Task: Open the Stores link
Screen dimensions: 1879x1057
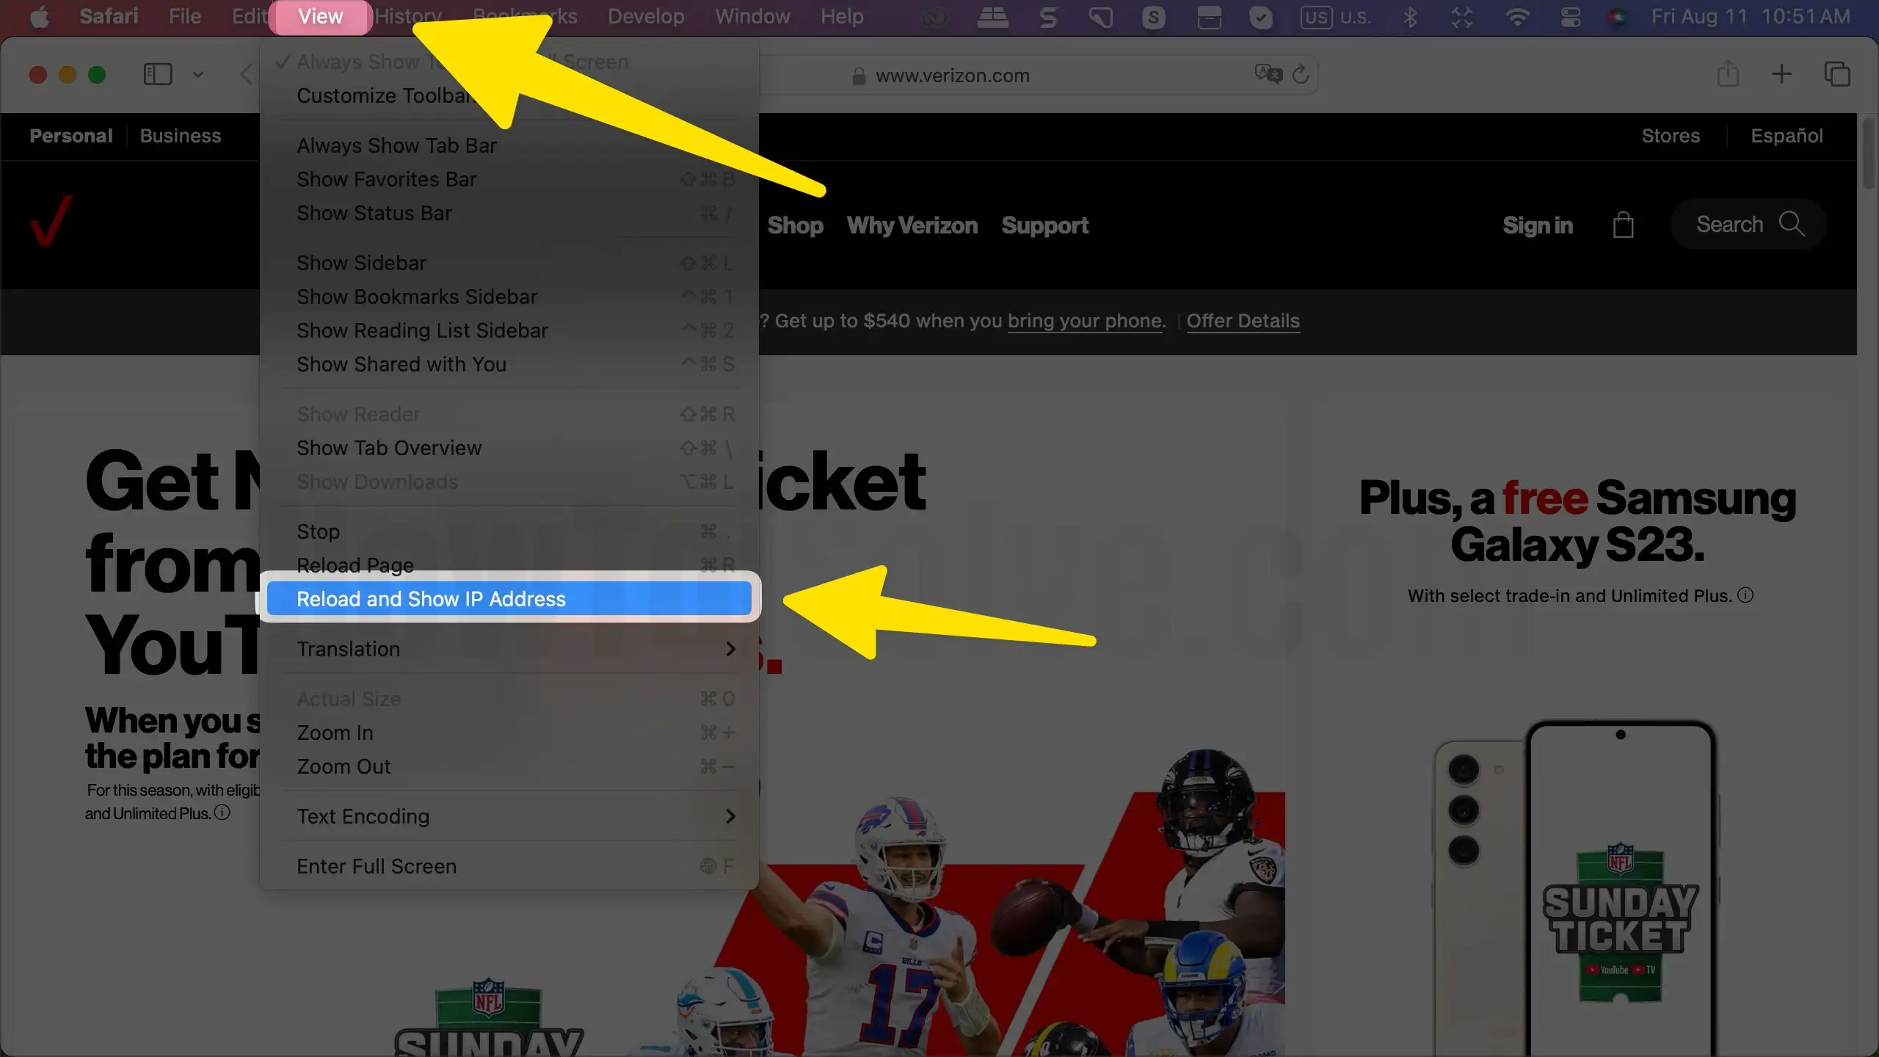Action: coord(1671,136)
